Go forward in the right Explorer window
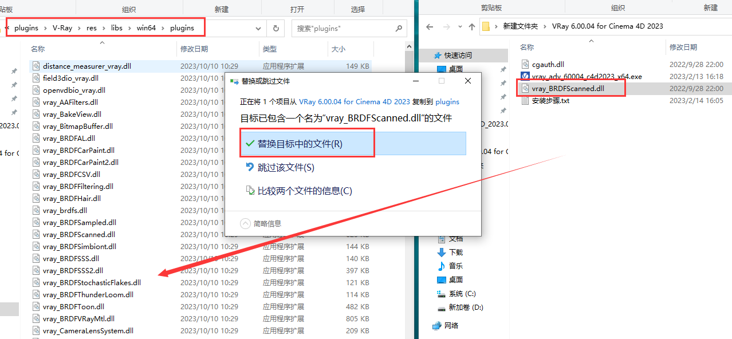 click(446, 26)
